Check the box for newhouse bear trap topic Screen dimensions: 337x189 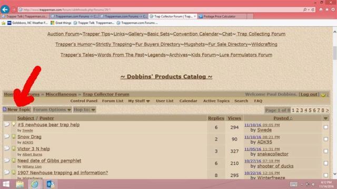[326, 127]
